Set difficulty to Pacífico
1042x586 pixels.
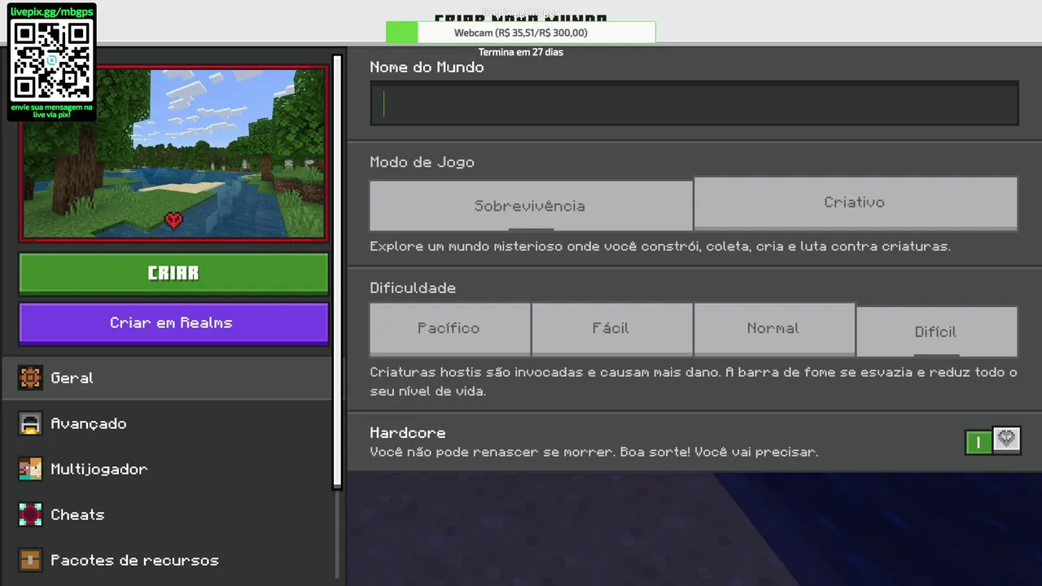449,329
